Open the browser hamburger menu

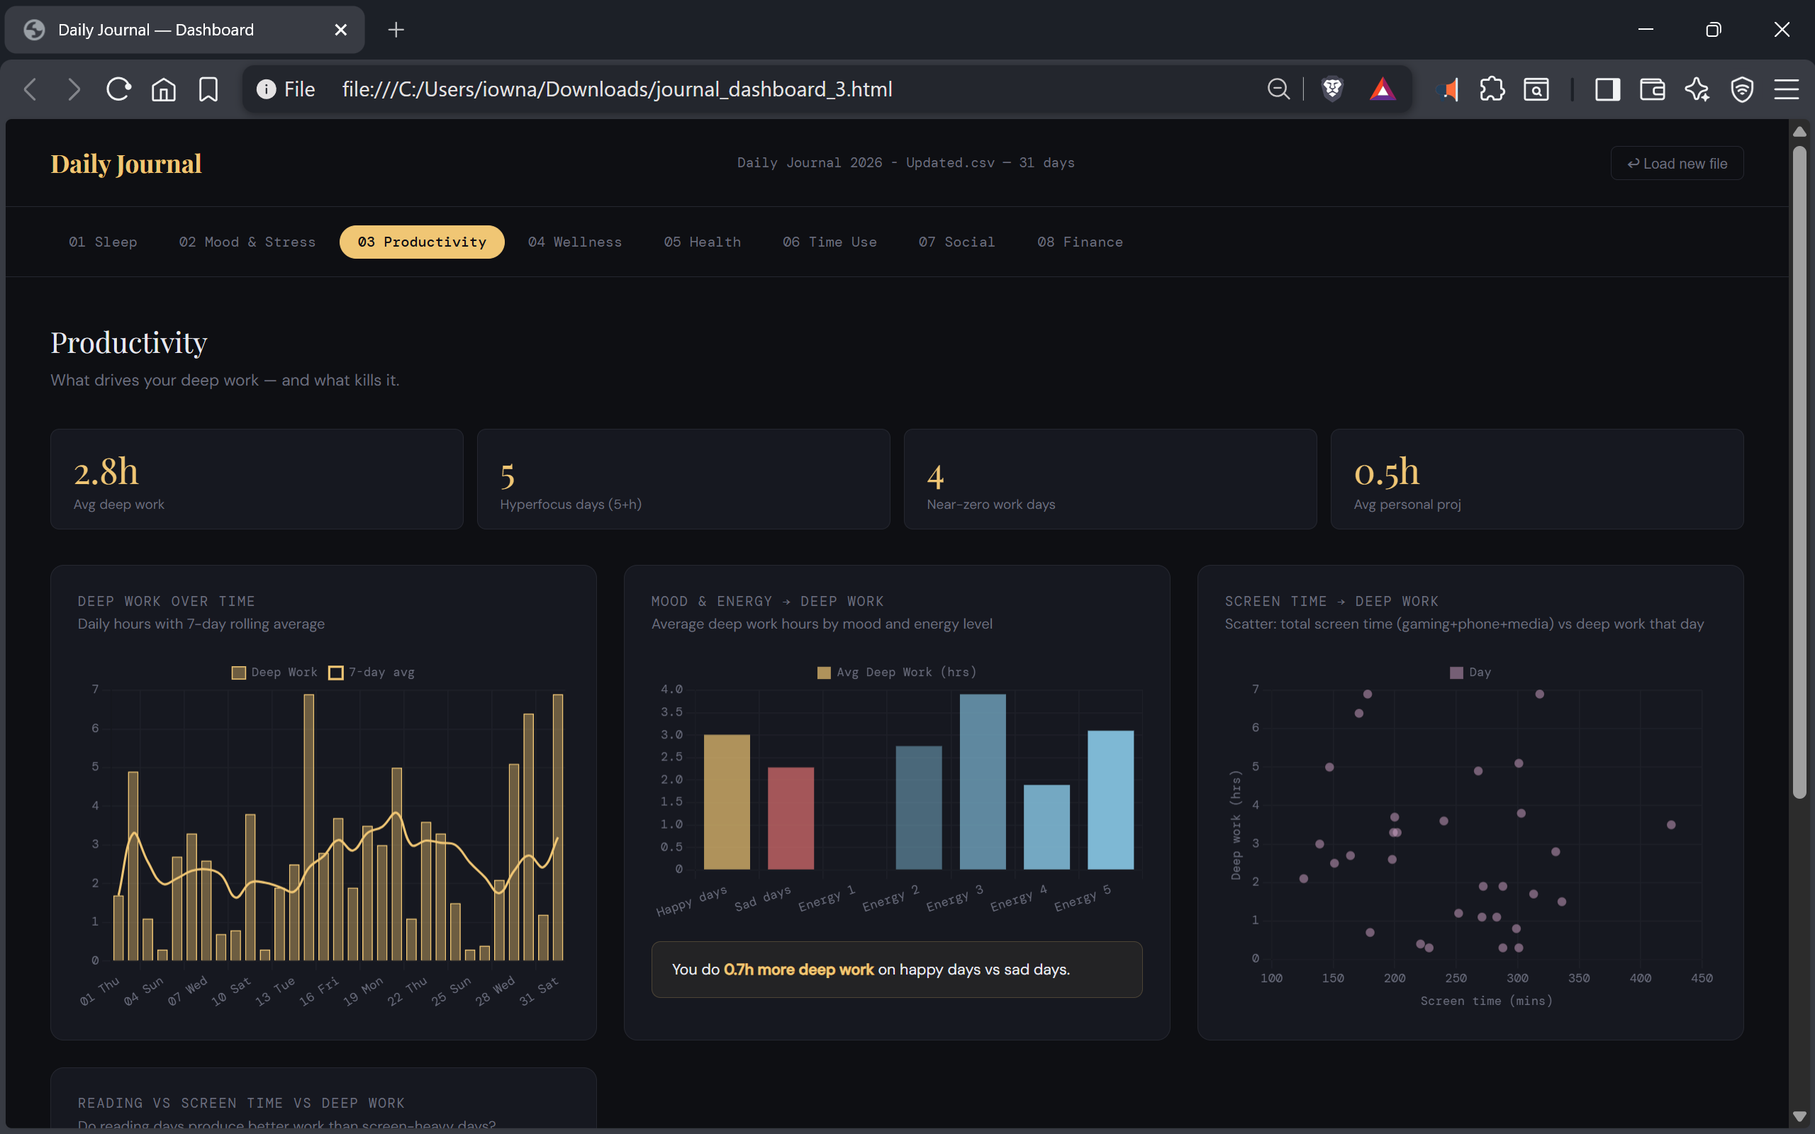pos(1787,89)
